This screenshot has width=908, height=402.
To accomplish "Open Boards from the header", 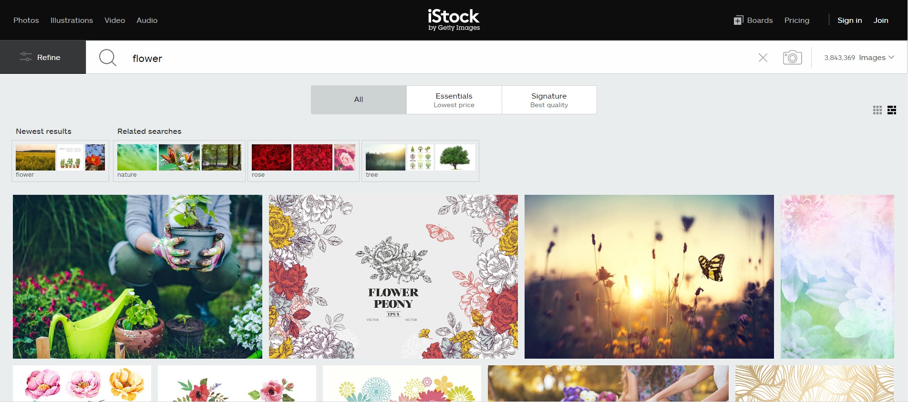I will [x=753, y=20].
